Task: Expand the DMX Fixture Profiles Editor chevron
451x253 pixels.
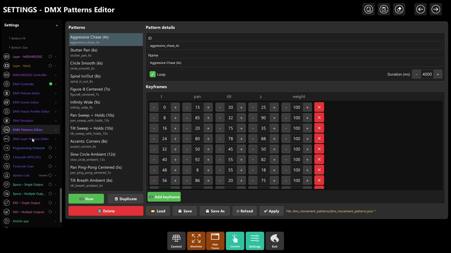Action: tap(56, 111)
